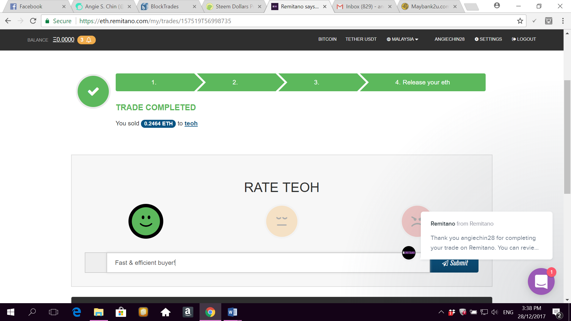Open Chrome three-dot menu
This screenshot has height=321, width=571.
(x=563, y=21)
